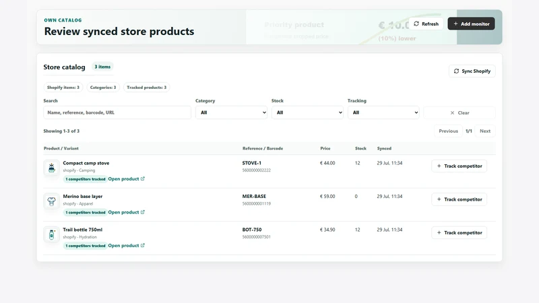Click the MER-BASE reference code

[x=254, y=197]
